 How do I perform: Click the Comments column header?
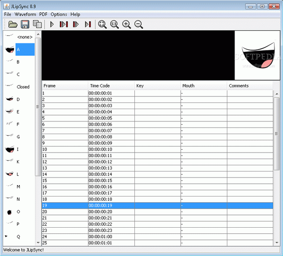pos(250,85)
